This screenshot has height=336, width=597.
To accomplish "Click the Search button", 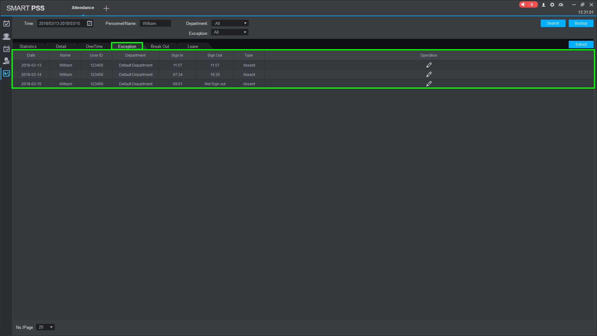I will point(553,23).
